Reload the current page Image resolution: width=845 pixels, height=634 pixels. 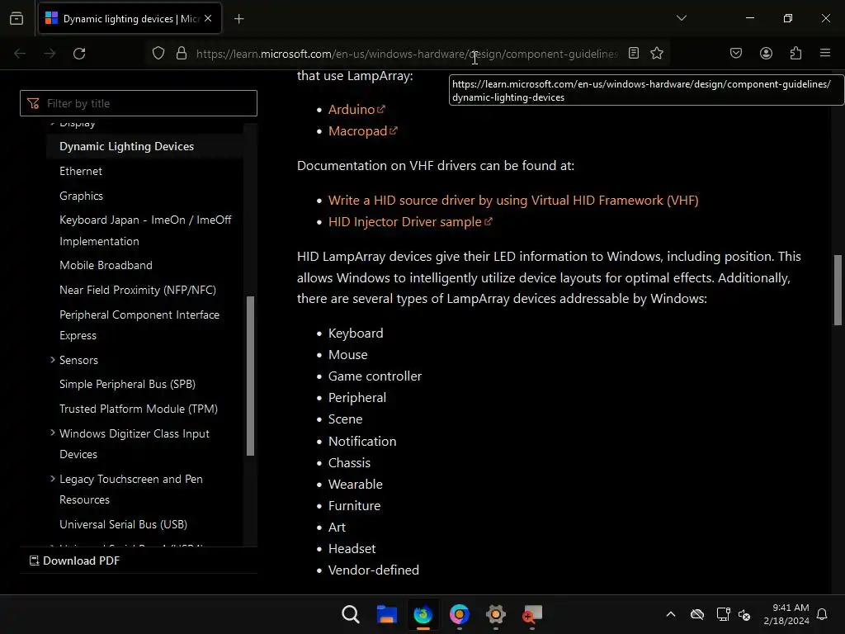coord(79,54)
